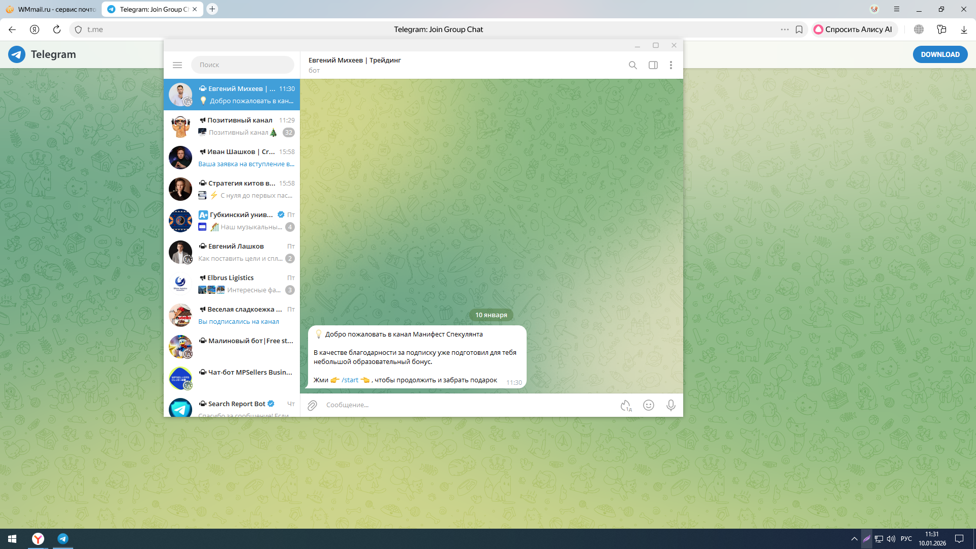Toggle the right sidebar panel icon

coord(653,65)
